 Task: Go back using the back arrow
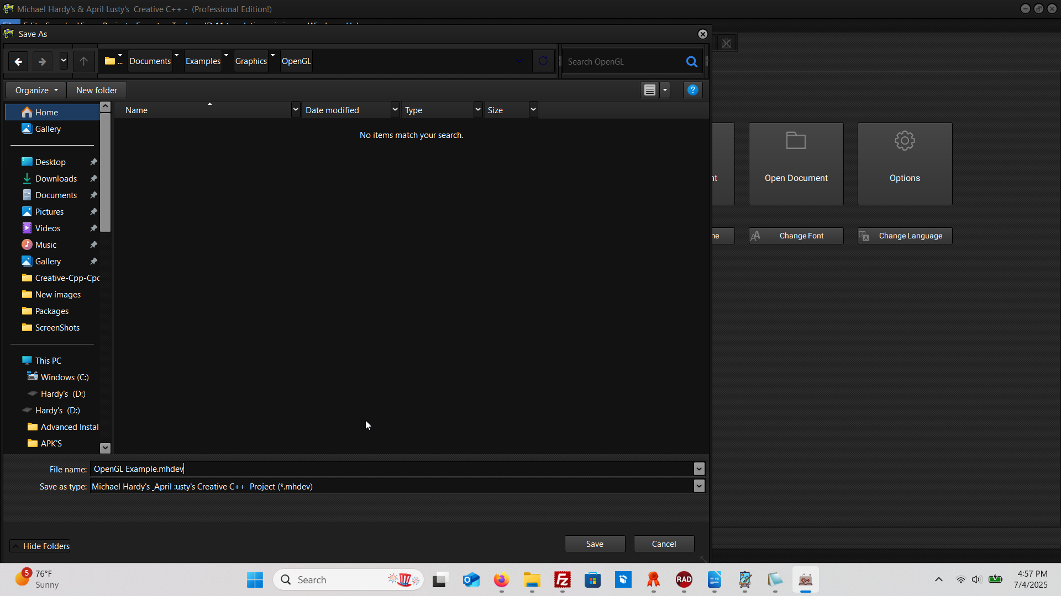pyautogui.click(x=18, y=61)
